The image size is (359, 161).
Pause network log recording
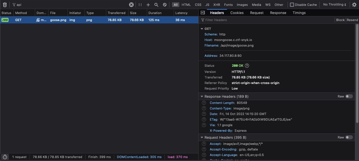140,5
